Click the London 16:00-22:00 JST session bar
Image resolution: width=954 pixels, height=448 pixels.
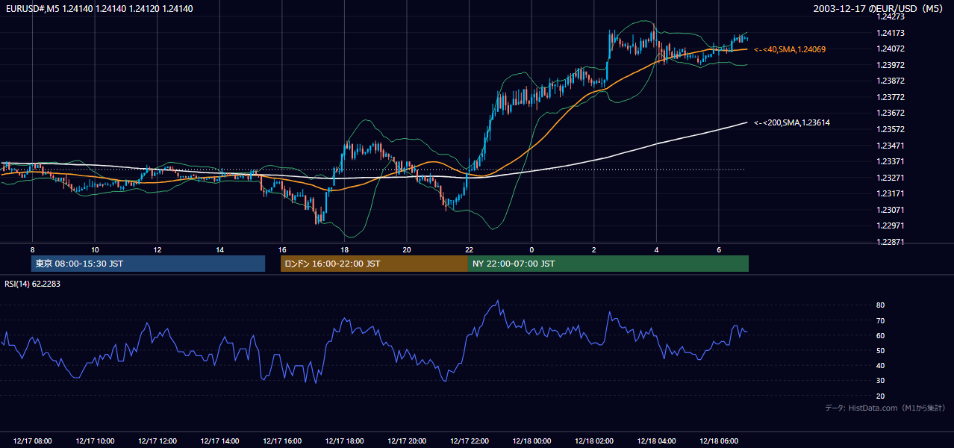(374, 264)
